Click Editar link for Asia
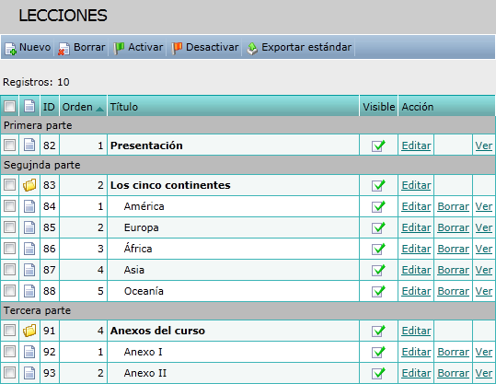 [416, 270]
